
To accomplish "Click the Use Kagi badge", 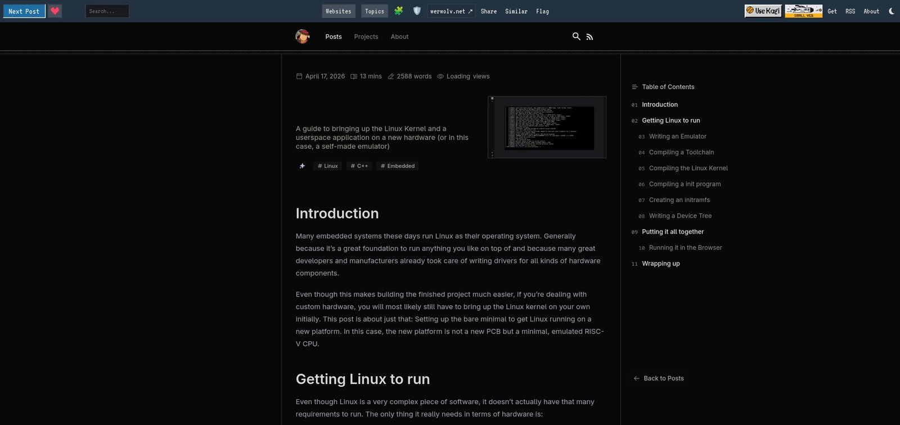I will pos(763,11).
